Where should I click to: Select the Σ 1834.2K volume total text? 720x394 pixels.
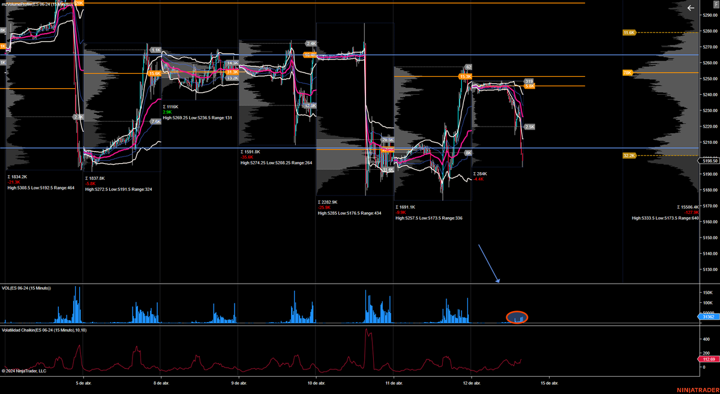(17, 177)
